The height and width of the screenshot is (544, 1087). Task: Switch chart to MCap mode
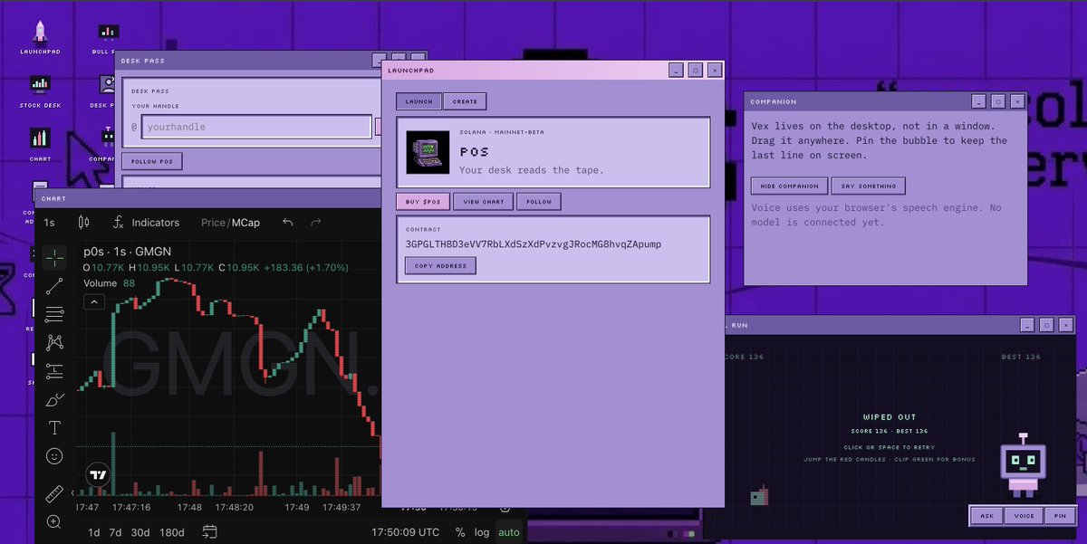click(245, 222)
